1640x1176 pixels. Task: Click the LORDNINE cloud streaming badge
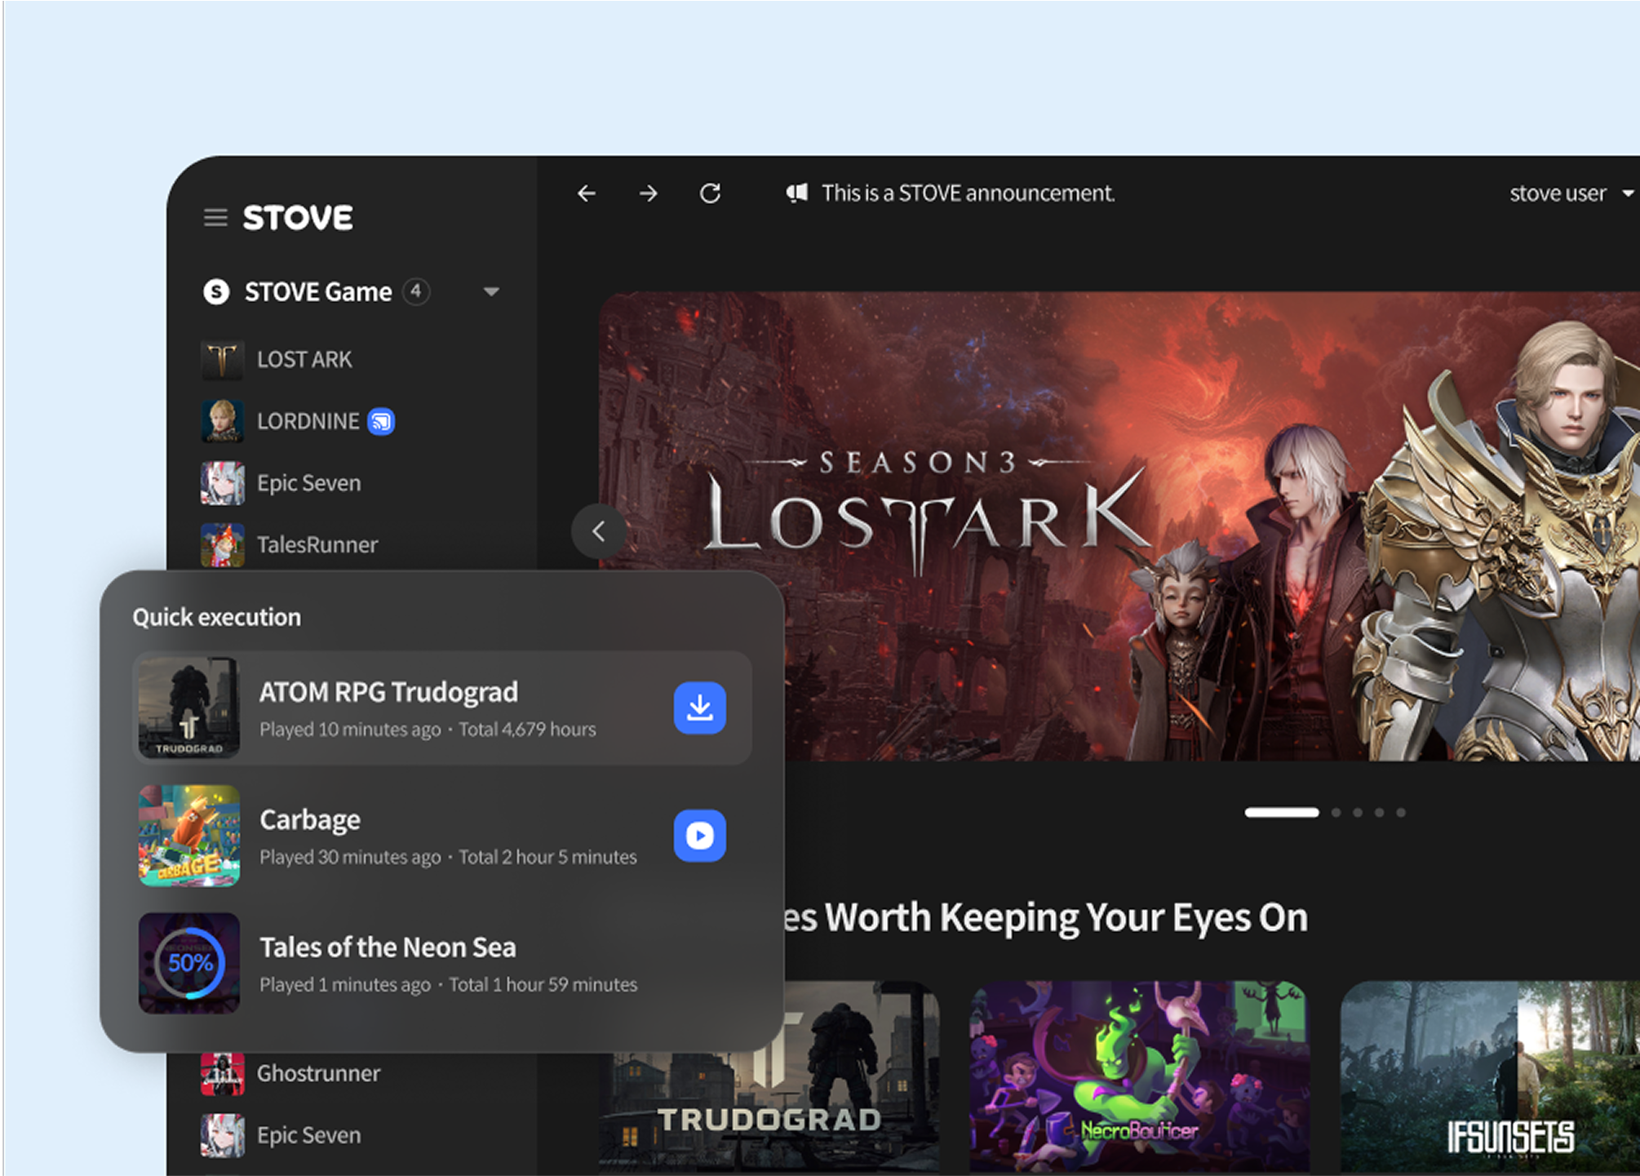[x=381, y=421]
